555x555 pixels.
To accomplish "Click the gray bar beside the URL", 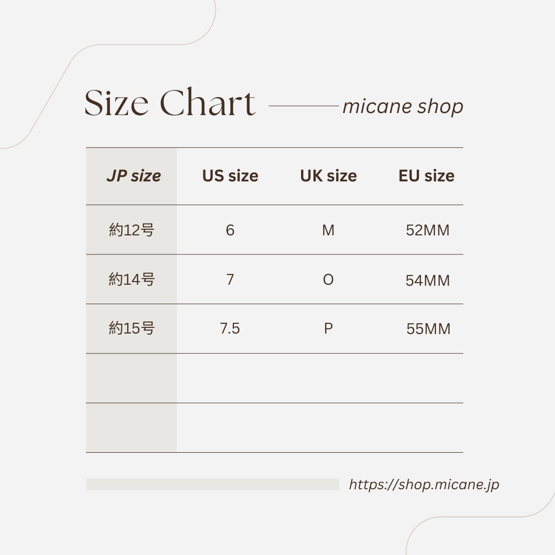I will click(x=212, y=484).
